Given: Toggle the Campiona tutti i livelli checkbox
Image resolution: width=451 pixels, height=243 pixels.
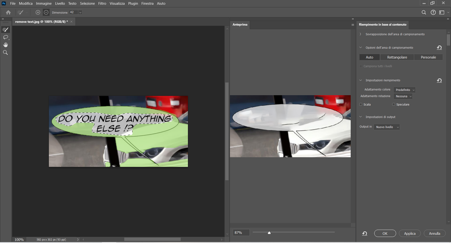Looking at the screenshot, I should [361, 66].
